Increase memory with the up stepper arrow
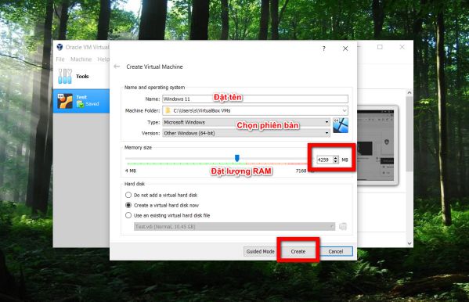The height and width of the screenshot is (302, 469). 336,158
